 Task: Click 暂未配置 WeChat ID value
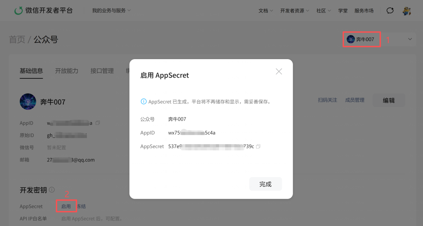click(56, 148)
